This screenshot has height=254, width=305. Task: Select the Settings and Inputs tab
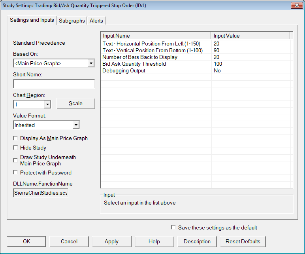(32, 20)
